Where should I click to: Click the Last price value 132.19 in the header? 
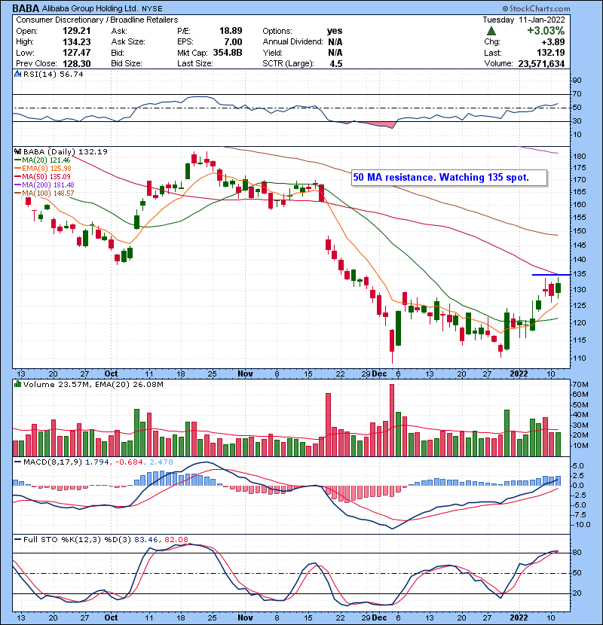[551, 53]
